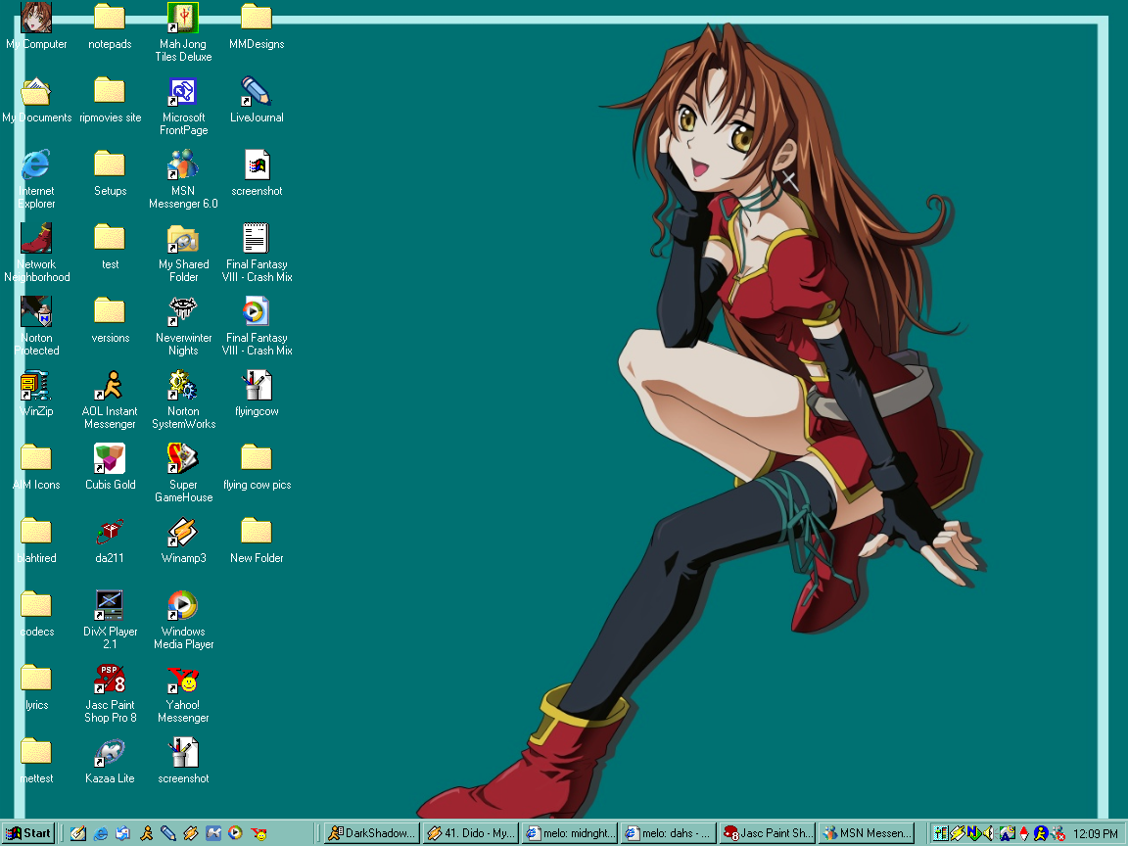Launch Winamp from the Quick Launch bar
This screenshot has height=846, width=1128.
(191, 833)
